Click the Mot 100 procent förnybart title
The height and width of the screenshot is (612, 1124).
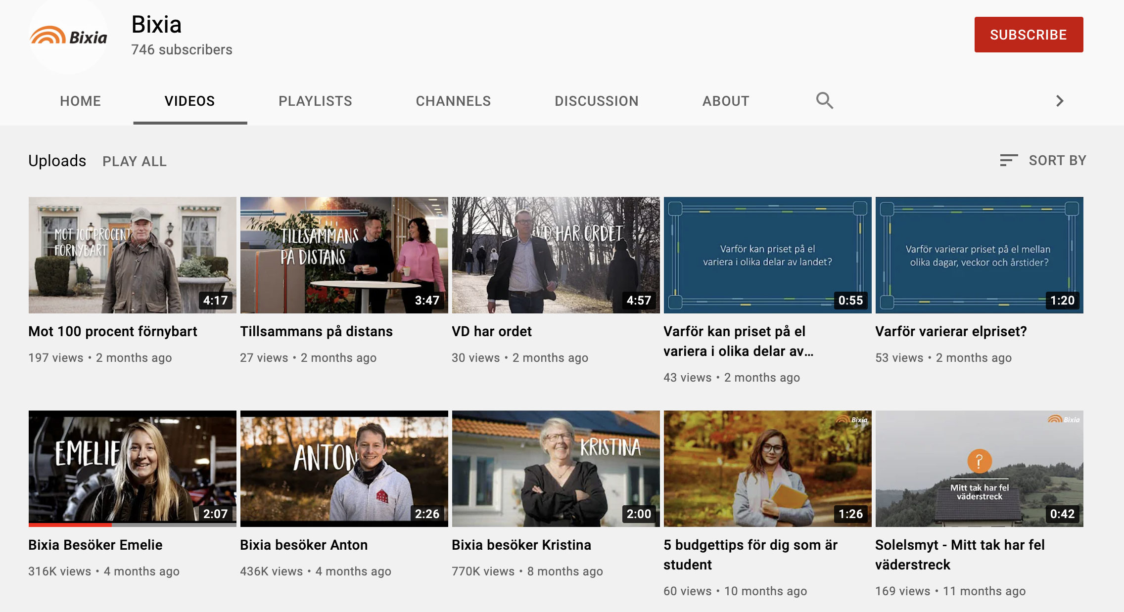[x=113, y=331]
